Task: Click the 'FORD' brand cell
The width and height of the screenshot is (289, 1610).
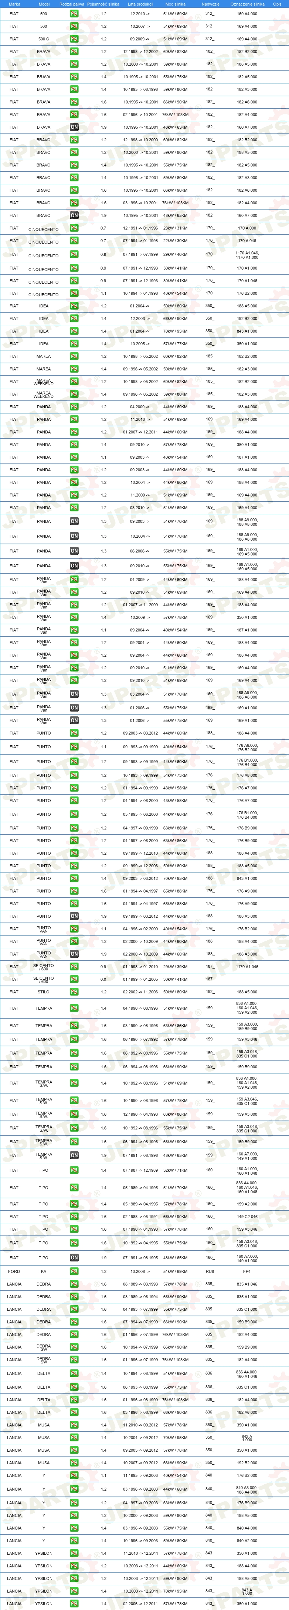Action: pos(14,1272)
